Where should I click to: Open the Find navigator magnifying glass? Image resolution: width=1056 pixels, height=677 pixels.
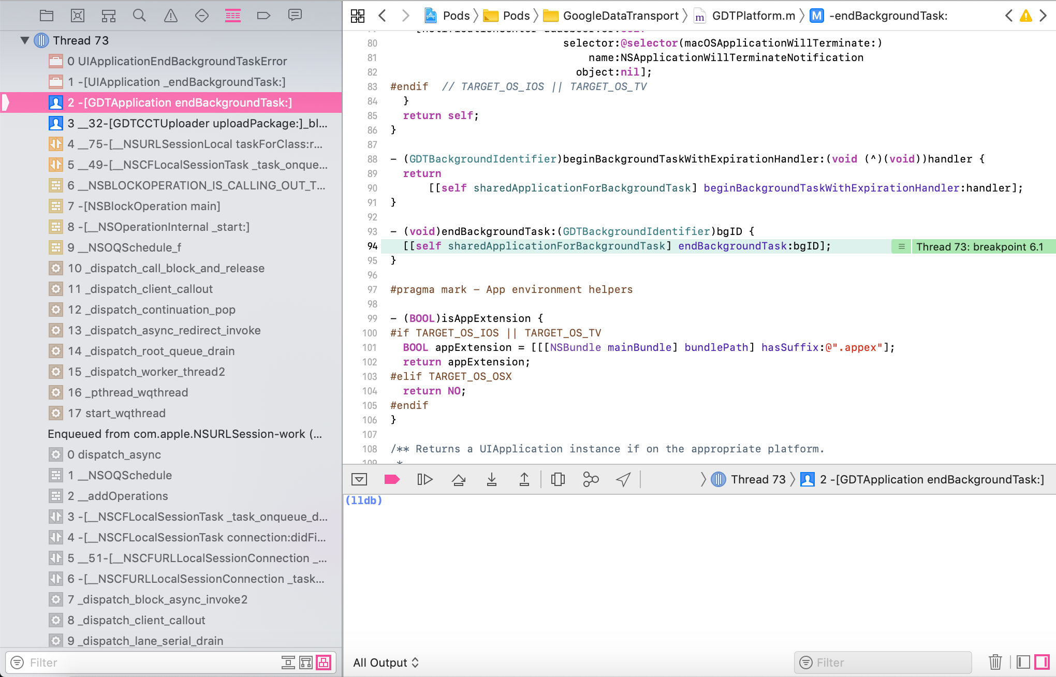click(x=139, y=15)
